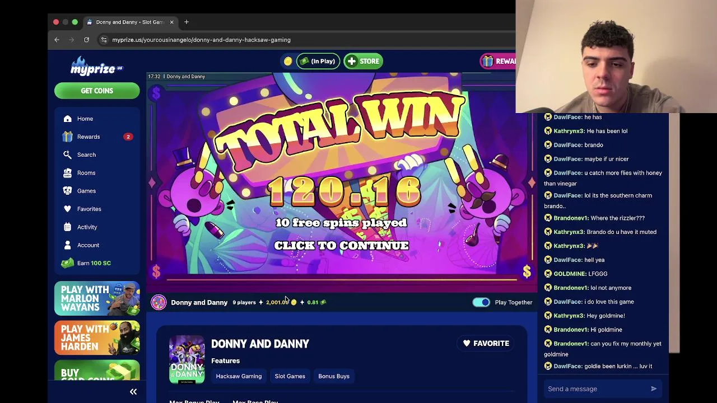Click the Account person icon
Viewport: 717px width, 403px height.
pyautogui.click(x=68, y=245)
